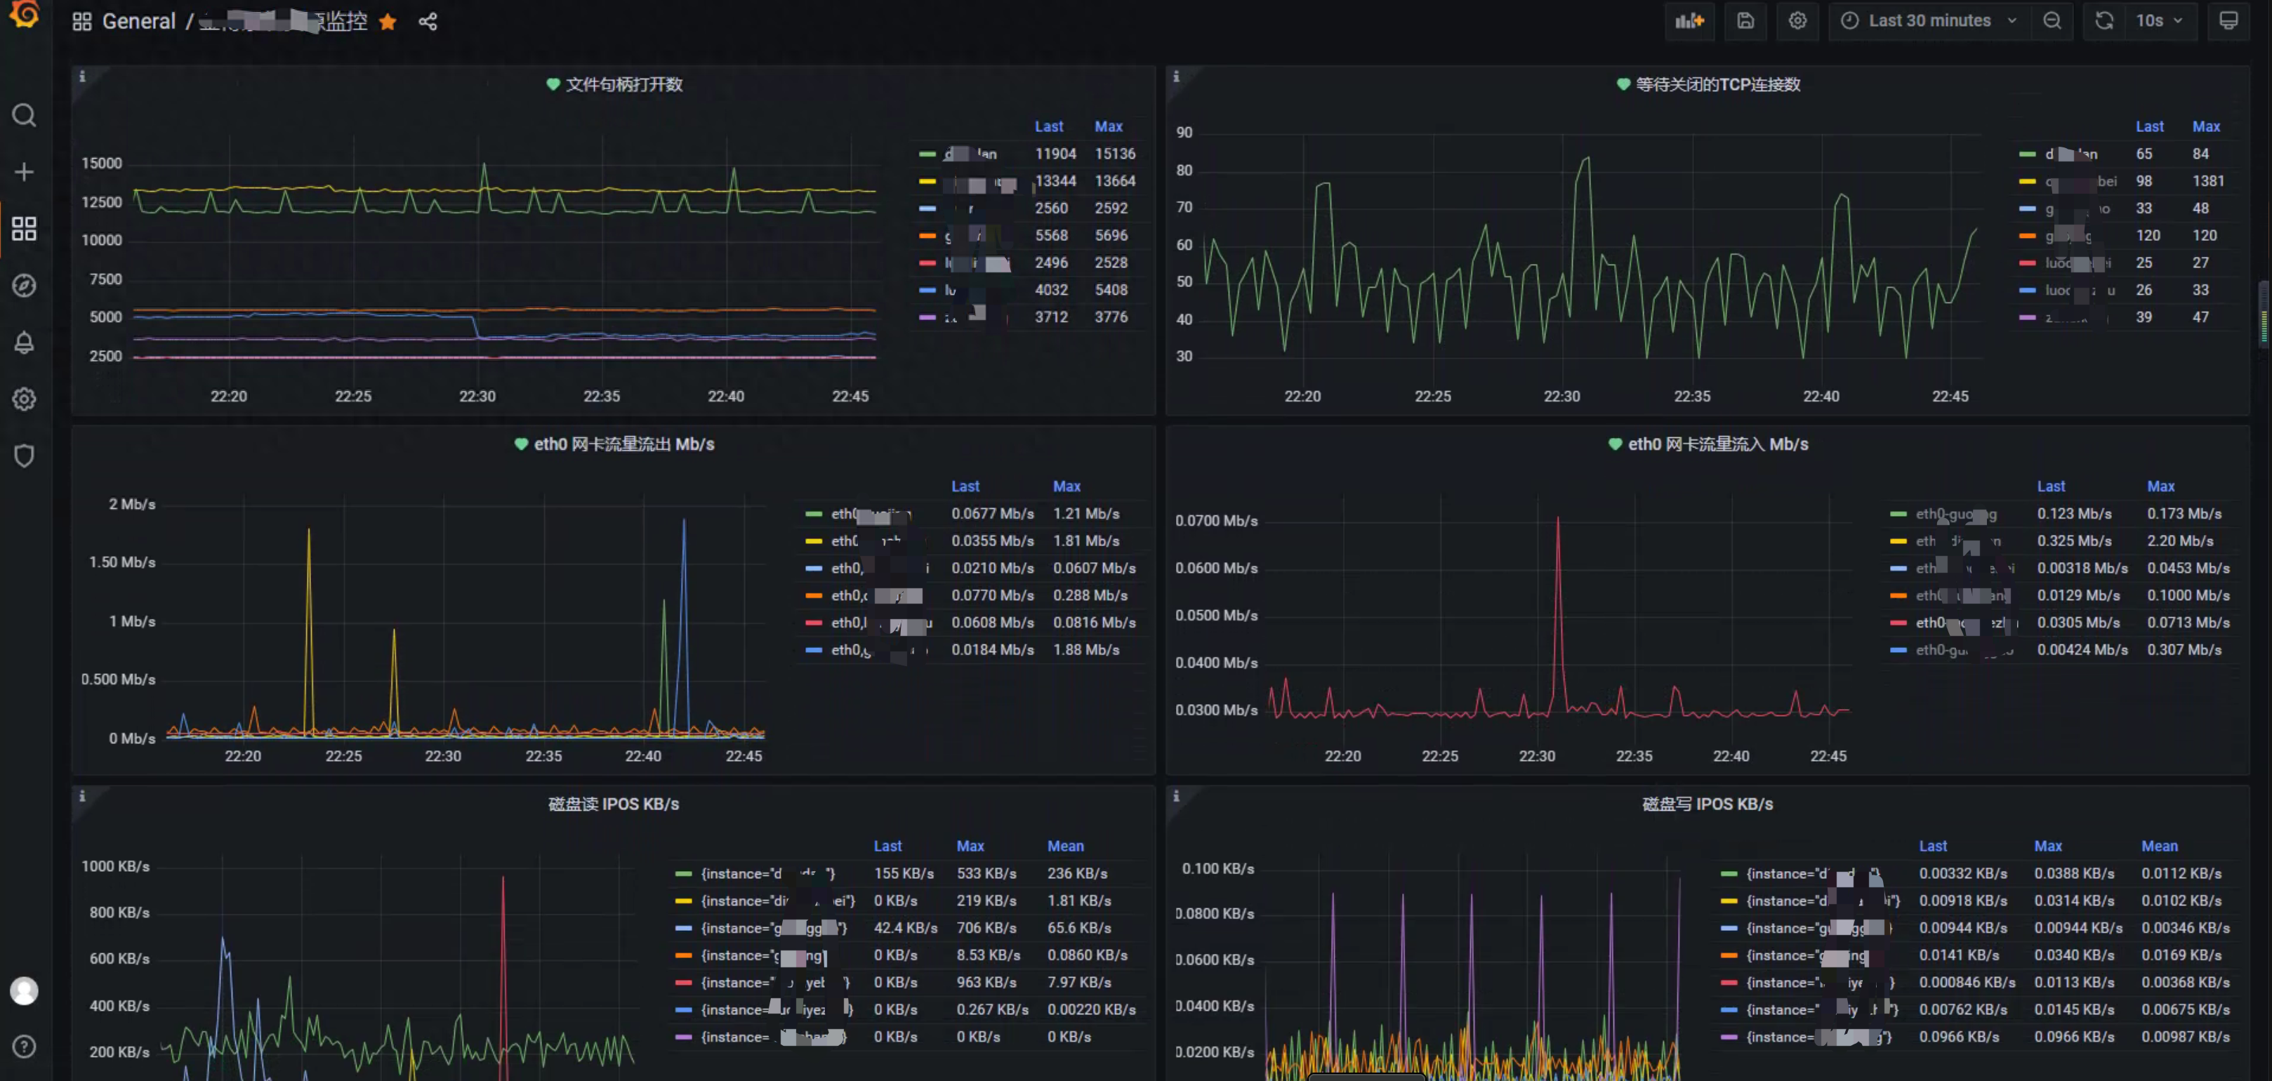Open the Server Admin shield icon
The width and height of the screenshot is (2272, 1081).
click(24, 456)
